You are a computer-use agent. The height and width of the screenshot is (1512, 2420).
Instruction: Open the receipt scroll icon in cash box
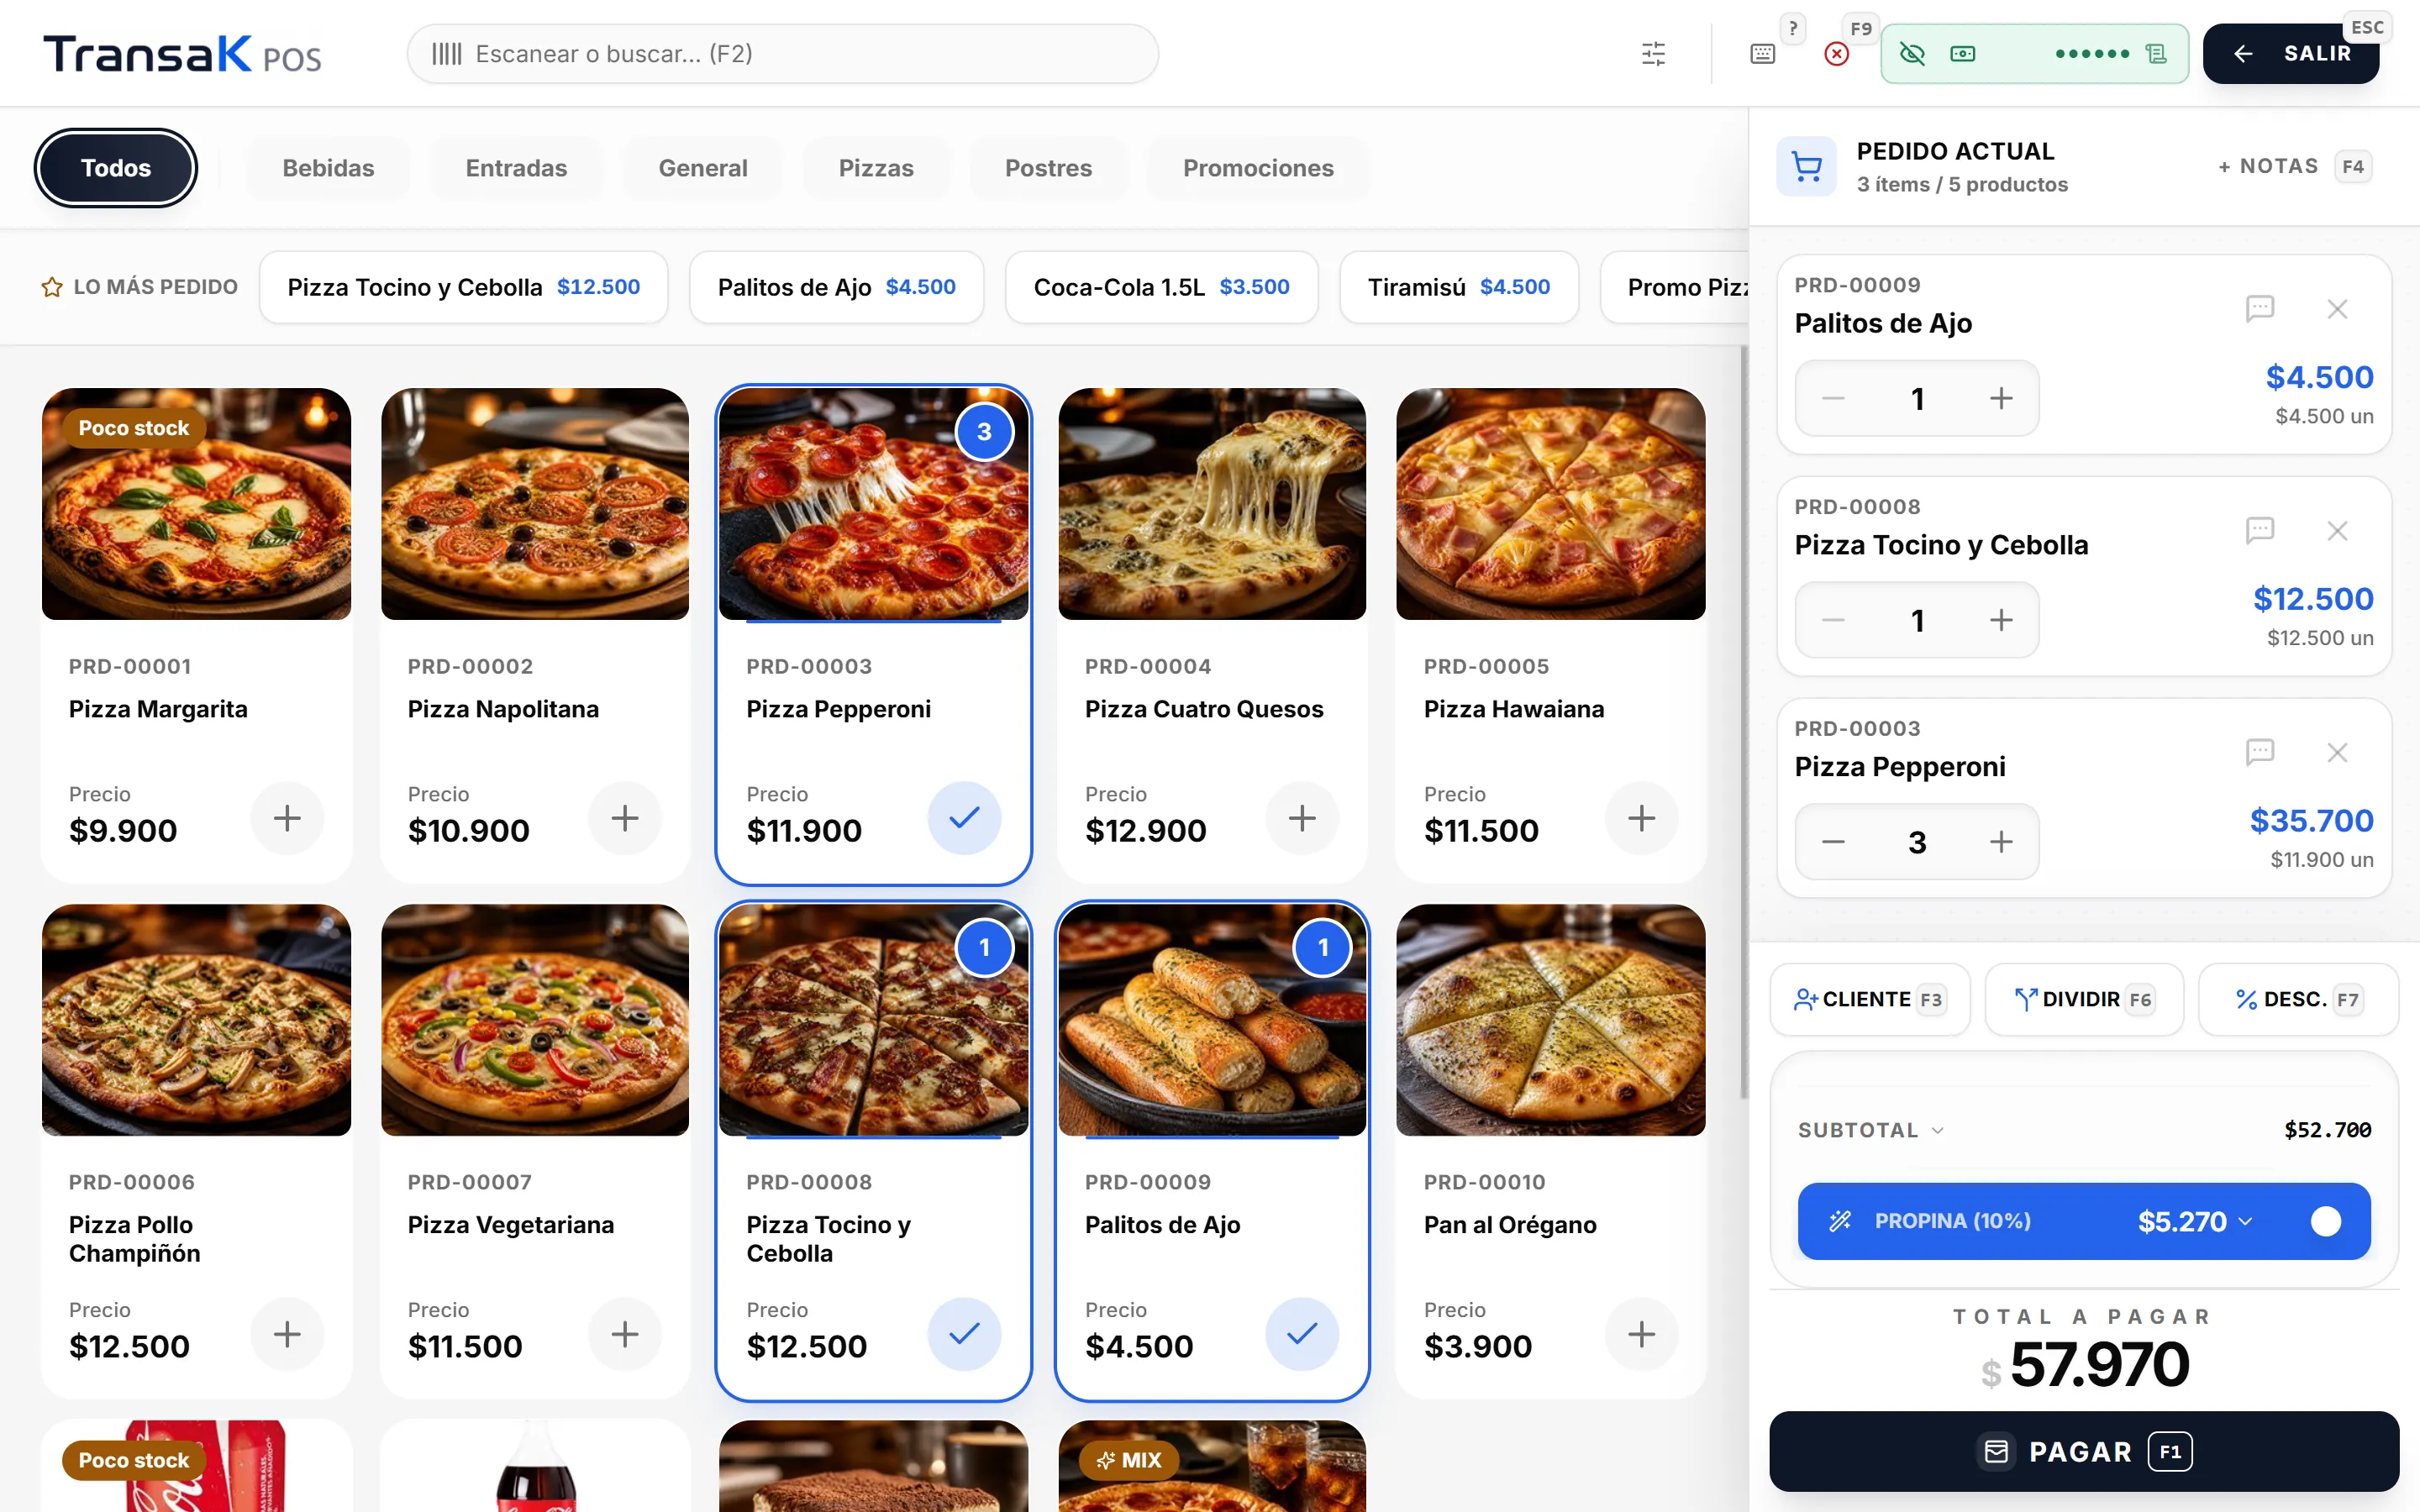coord(2157,54)
